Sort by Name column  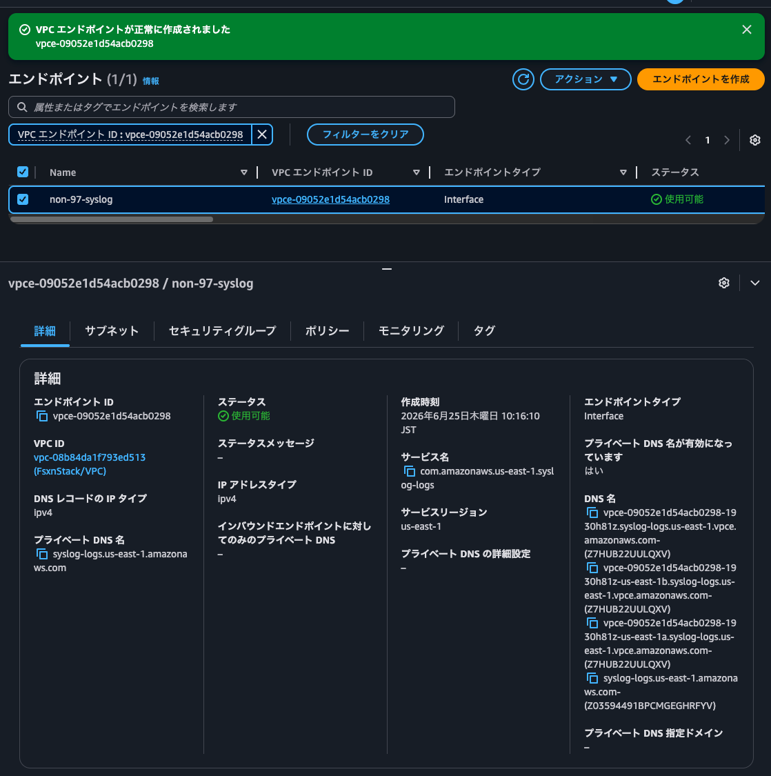point(243,172)
